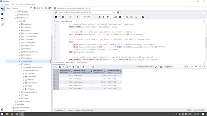Open the Tools menu
Screen dimensions: 207x116
click(x=12, y=5)
